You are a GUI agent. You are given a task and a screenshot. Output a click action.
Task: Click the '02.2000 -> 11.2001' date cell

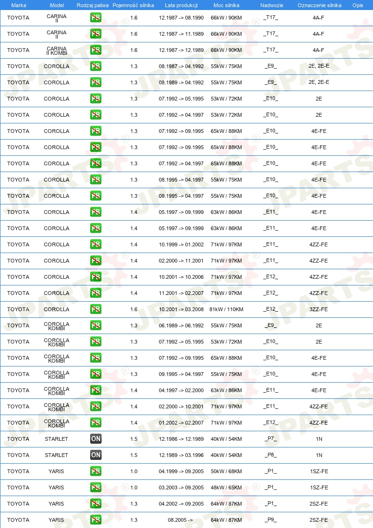pos(181,261)
